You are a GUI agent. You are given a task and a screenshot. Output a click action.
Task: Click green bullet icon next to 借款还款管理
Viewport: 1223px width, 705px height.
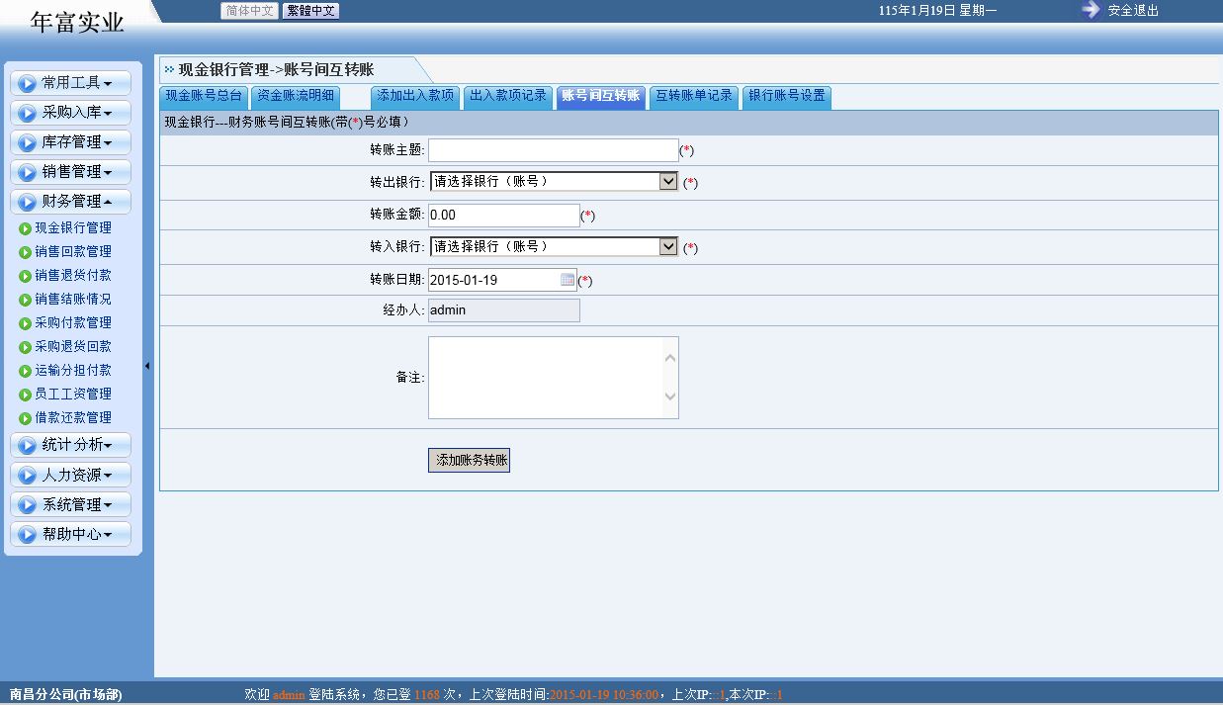(26, 418)
